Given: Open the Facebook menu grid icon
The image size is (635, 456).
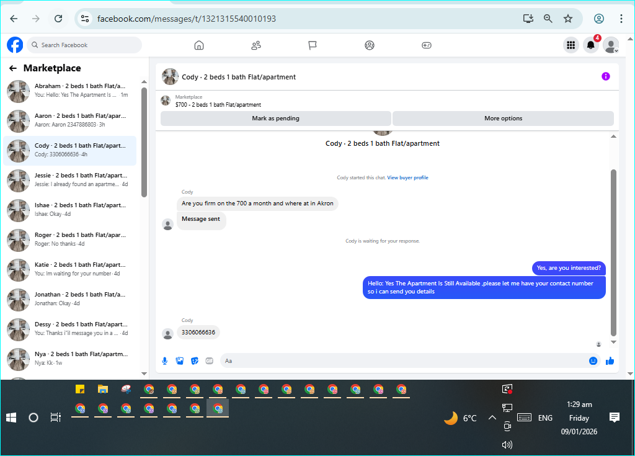Looking at the screenshot, I should coord(571,45).
